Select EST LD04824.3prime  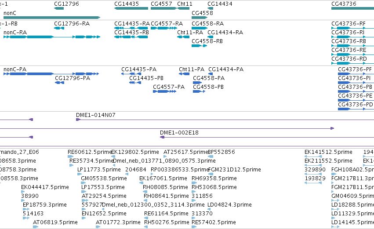(209, 210)
